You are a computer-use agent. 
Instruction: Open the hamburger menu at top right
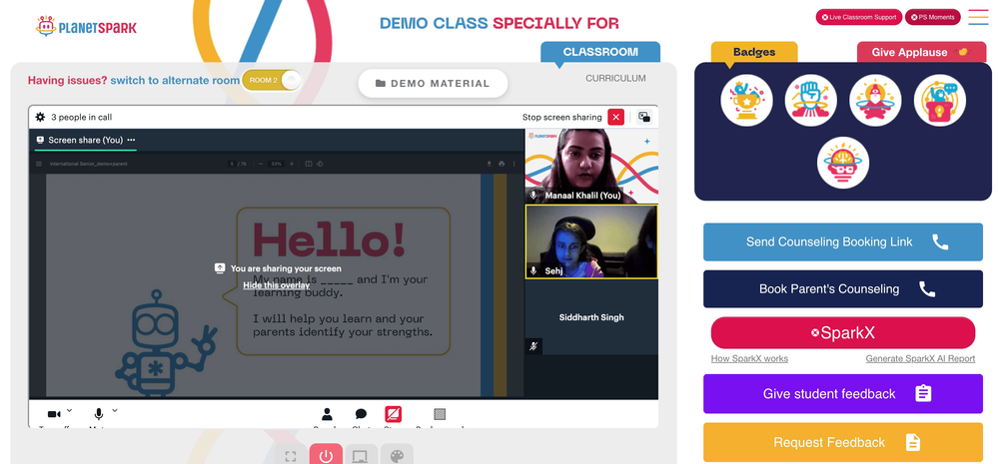click(978, 17)
